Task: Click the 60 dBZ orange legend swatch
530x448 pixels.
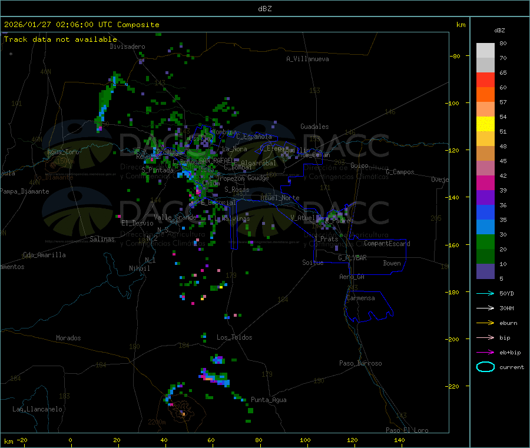Action: pyautogui.click(x=485, y=94)
